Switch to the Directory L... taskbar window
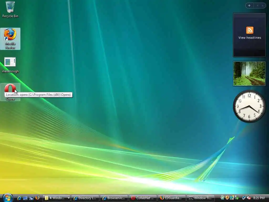The width and height of the screenshot is (269, 202). (x=85, y=198)
